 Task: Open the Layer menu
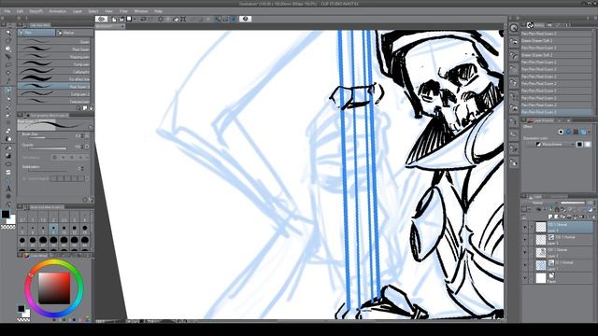click(x=78, y=11)
